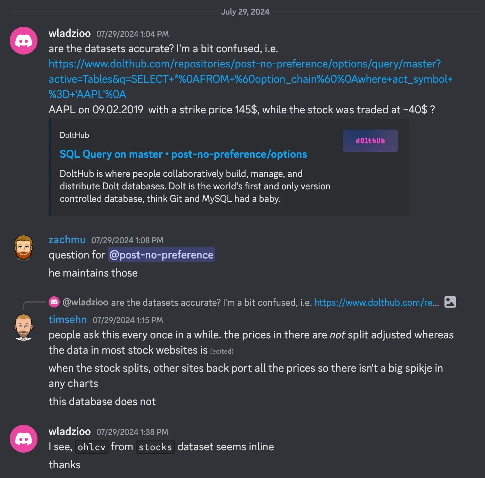Click the dolthub logo thumbnail in the embed

(370, 140)
